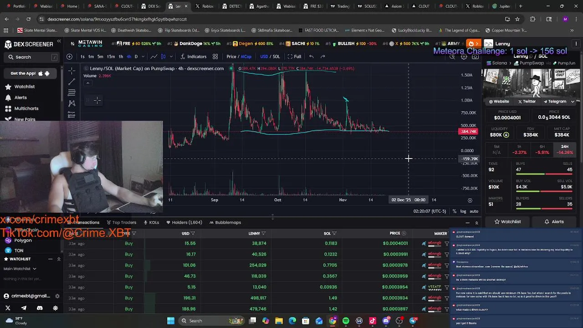Take a chart snapshot with camera icon

(x=475, y=57)
